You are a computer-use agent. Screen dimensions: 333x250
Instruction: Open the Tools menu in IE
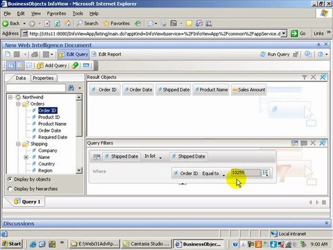78,14
